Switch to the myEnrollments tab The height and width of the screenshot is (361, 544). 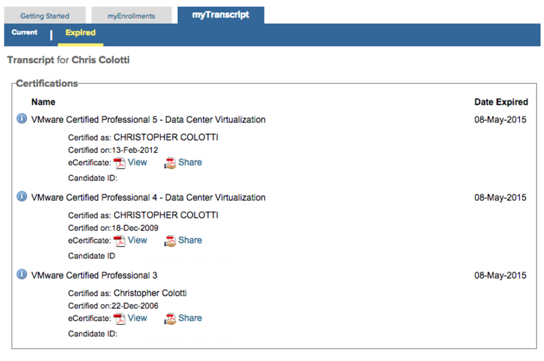tap(131, 16)
